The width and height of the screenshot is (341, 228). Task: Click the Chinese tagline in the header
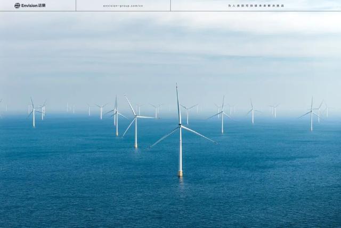pos(256,6)
